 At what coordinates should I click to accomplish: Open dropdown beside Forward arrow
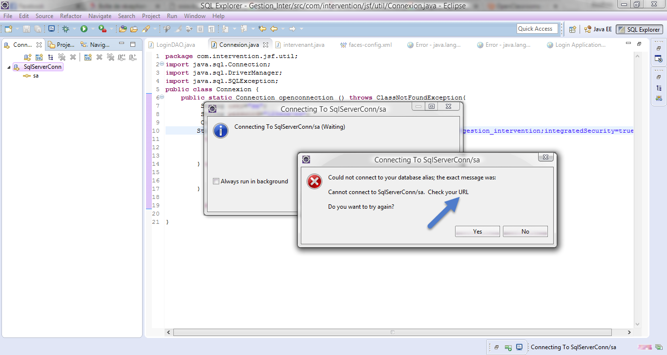click(x=301, y=29)
